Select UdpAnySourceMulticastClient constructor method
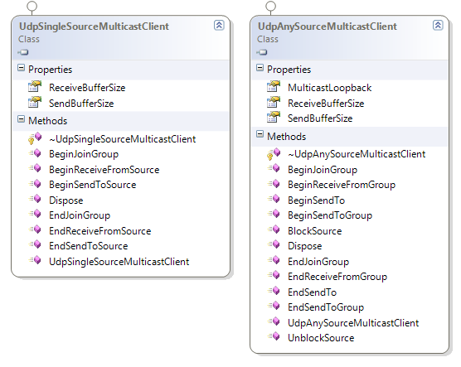 click(x=353, y=322)
